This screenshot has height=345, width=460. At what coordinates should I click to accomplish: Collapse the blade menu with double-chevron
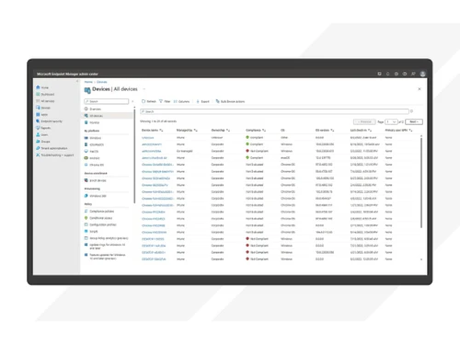tap(132, 101)
